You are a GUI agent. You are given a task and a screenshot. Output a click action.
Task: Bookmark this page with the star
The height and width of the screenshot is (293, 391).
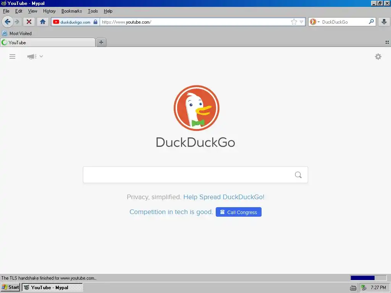[294, 22]
